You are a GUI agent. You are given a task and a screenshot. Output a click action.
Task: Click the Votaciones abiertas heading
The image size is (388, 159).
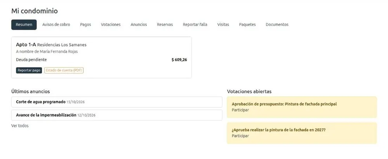[249, 92]
